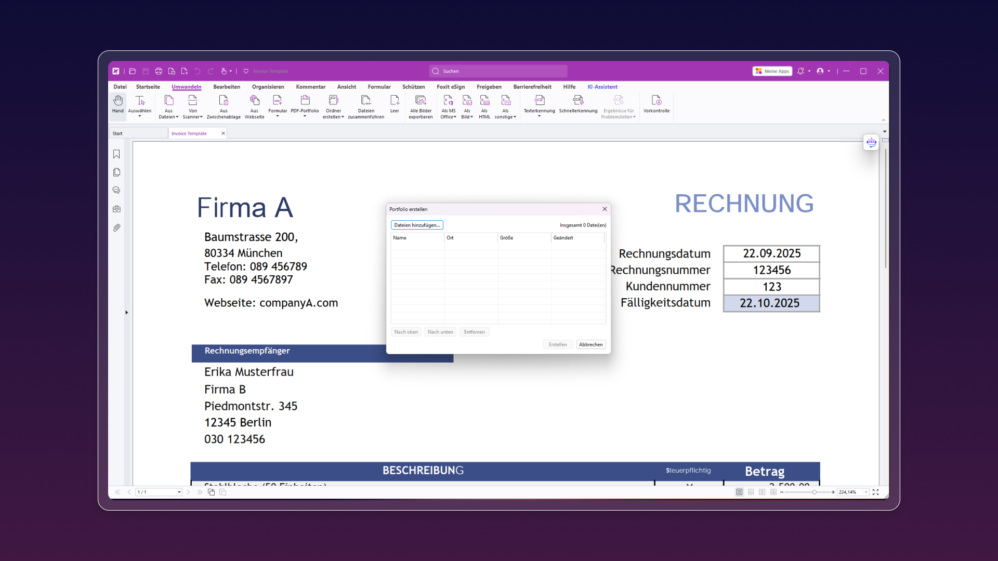Image resolution: width=998 pixels, height=561 pixels.
Task: Open the page number dropdown
Action: coord(179,492)
